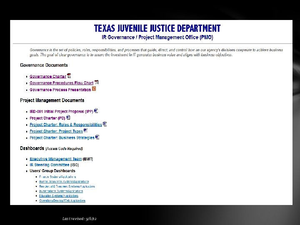Open Education Systems/Applications dashboard

click(x=59, y=196)
